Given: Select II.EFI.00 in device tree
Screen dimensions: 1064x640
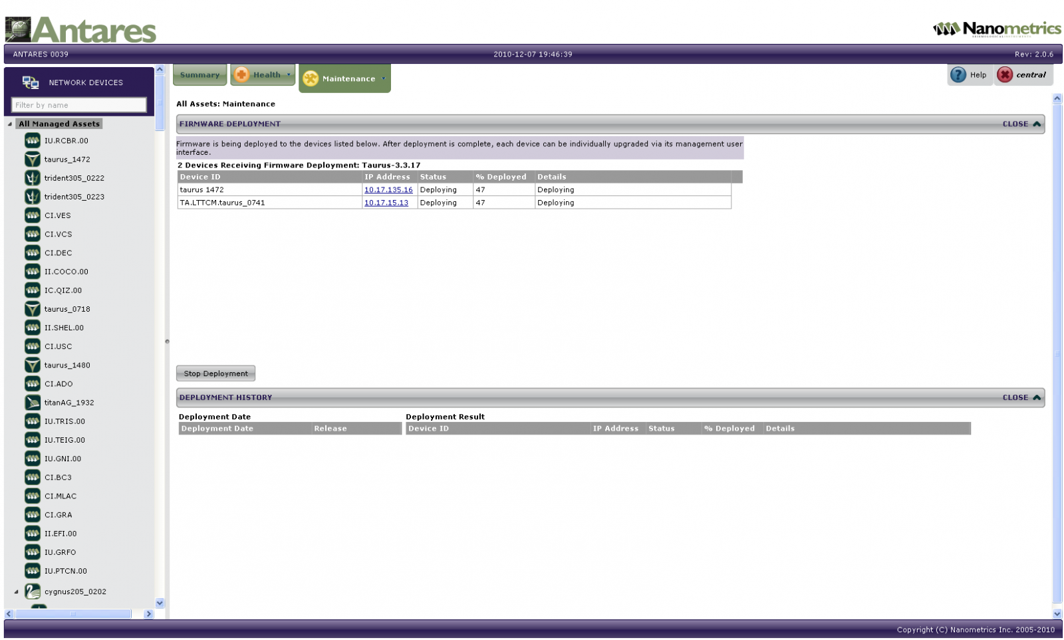Looking at the screenshot, I should pos(61,534).
